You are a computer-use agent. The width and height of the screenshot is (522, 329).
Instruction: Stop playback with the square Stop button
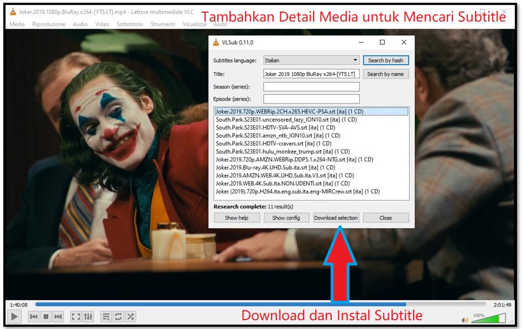pos(46,316)
